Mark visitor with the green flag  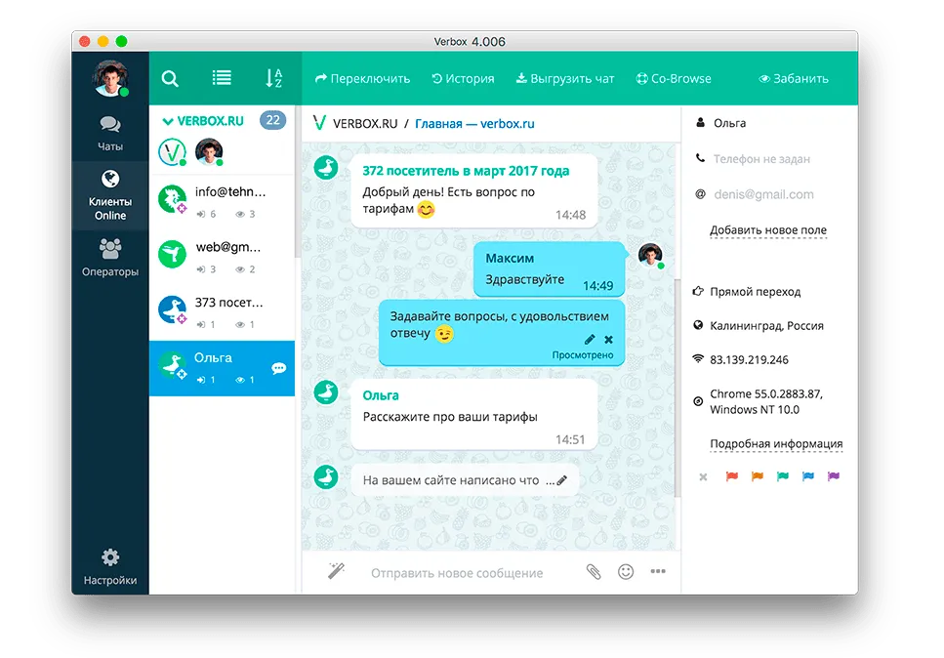(x=783, y=476)
